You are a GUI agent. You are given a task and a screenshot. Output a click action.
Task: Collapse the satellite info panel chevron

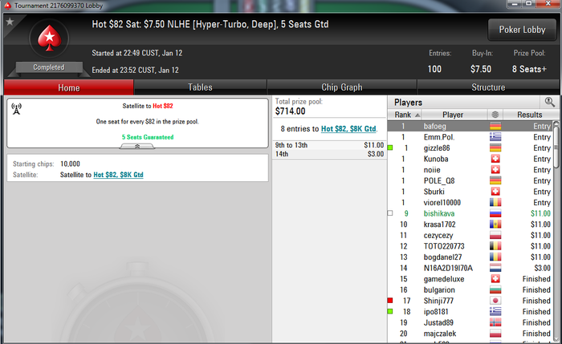tap(137, 146)
